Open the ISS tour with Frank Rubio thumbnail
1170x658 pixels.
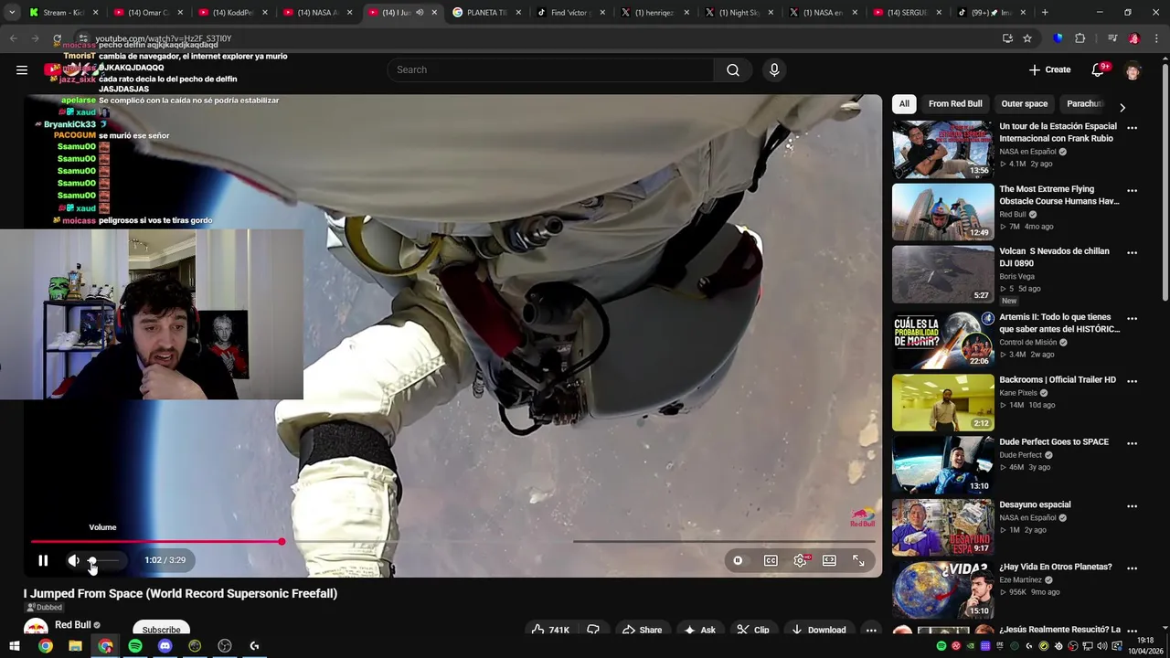click(943, 149)
